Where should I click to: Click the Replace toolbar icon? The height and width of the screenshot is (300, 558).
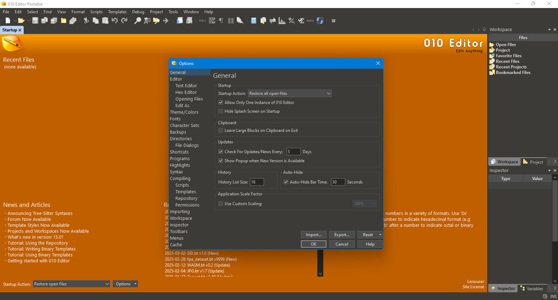147,21
